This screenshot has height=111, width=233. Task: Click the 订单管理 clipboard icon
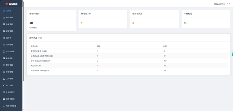pos(4,31)
